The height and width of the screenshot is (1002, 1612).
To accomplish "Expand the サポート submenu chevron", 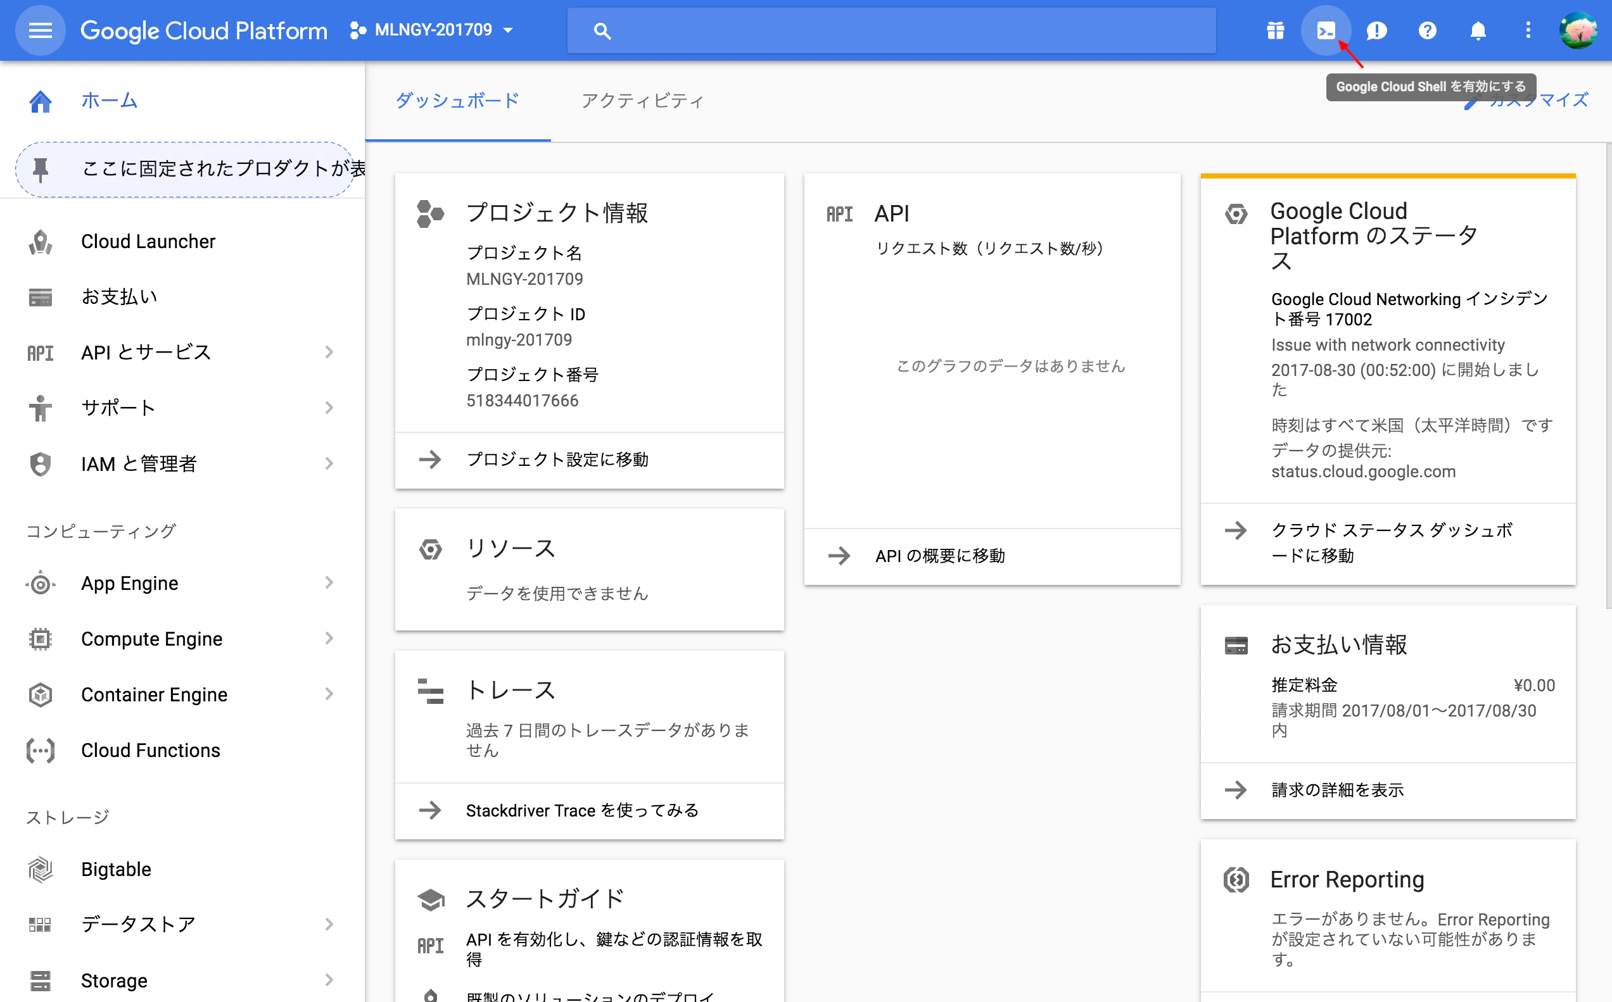I will (329, 408).
